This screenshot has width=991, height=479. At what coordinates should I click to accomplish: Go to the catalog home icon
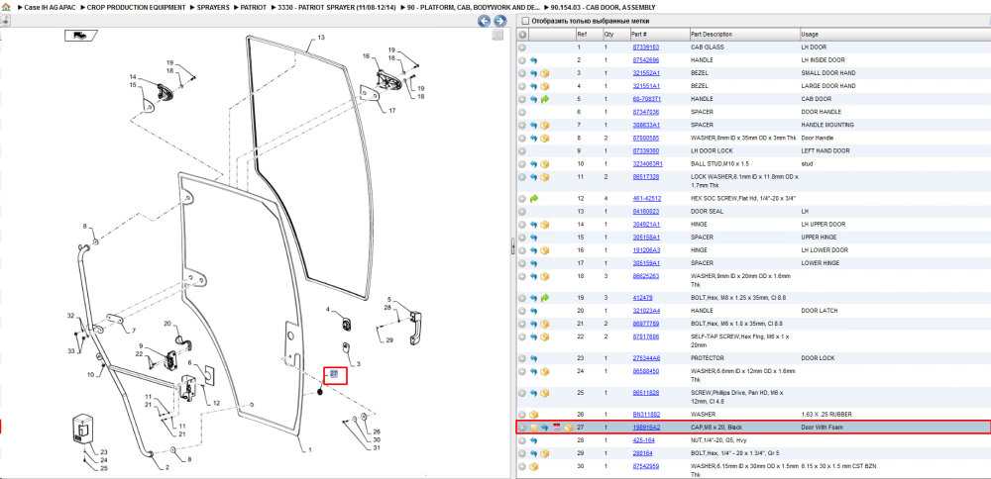6,8
